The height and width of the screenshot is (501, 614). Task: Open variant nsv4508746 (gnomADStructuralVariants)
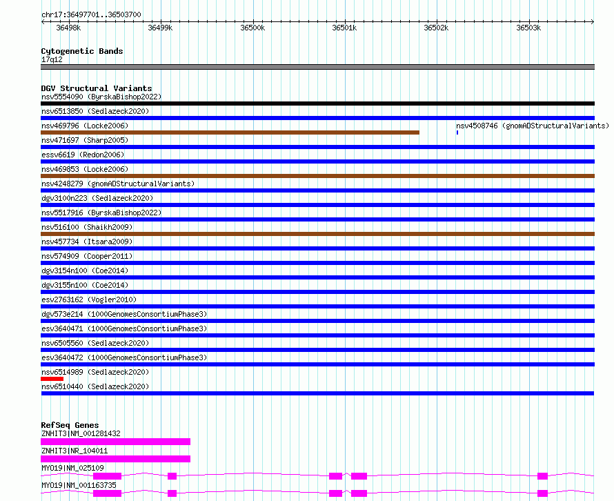click(x=533, y=126)
